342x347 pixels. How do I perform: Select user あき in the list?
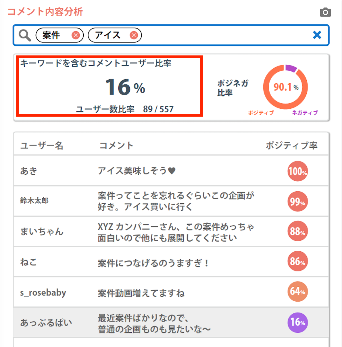coord(29,171)
